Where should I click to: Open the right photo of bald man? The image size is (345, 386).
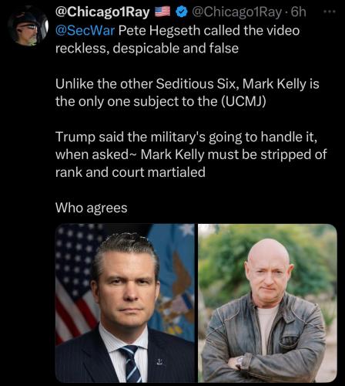267,303
